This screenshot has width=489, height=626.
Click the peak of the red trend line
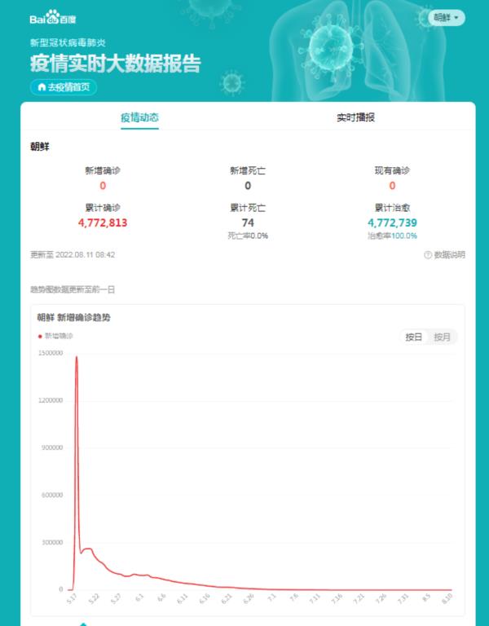tap(77, 357)
